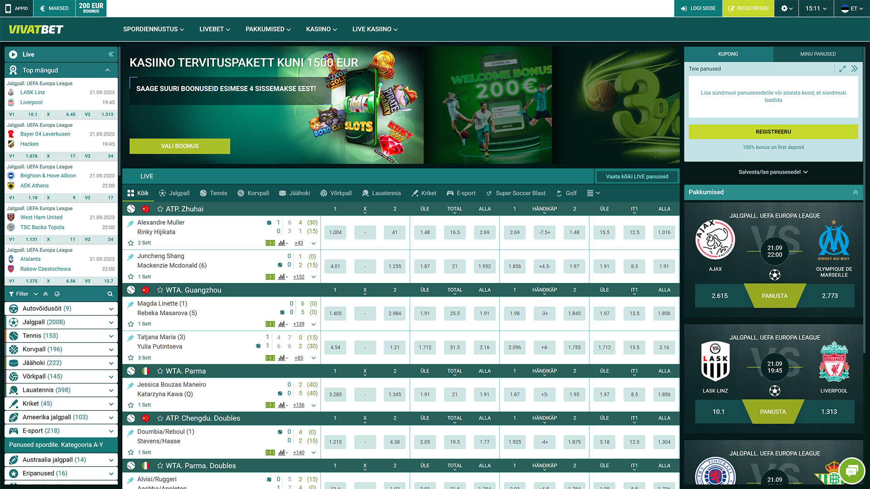Click the REGISTREERU button in the top bar

748,8
